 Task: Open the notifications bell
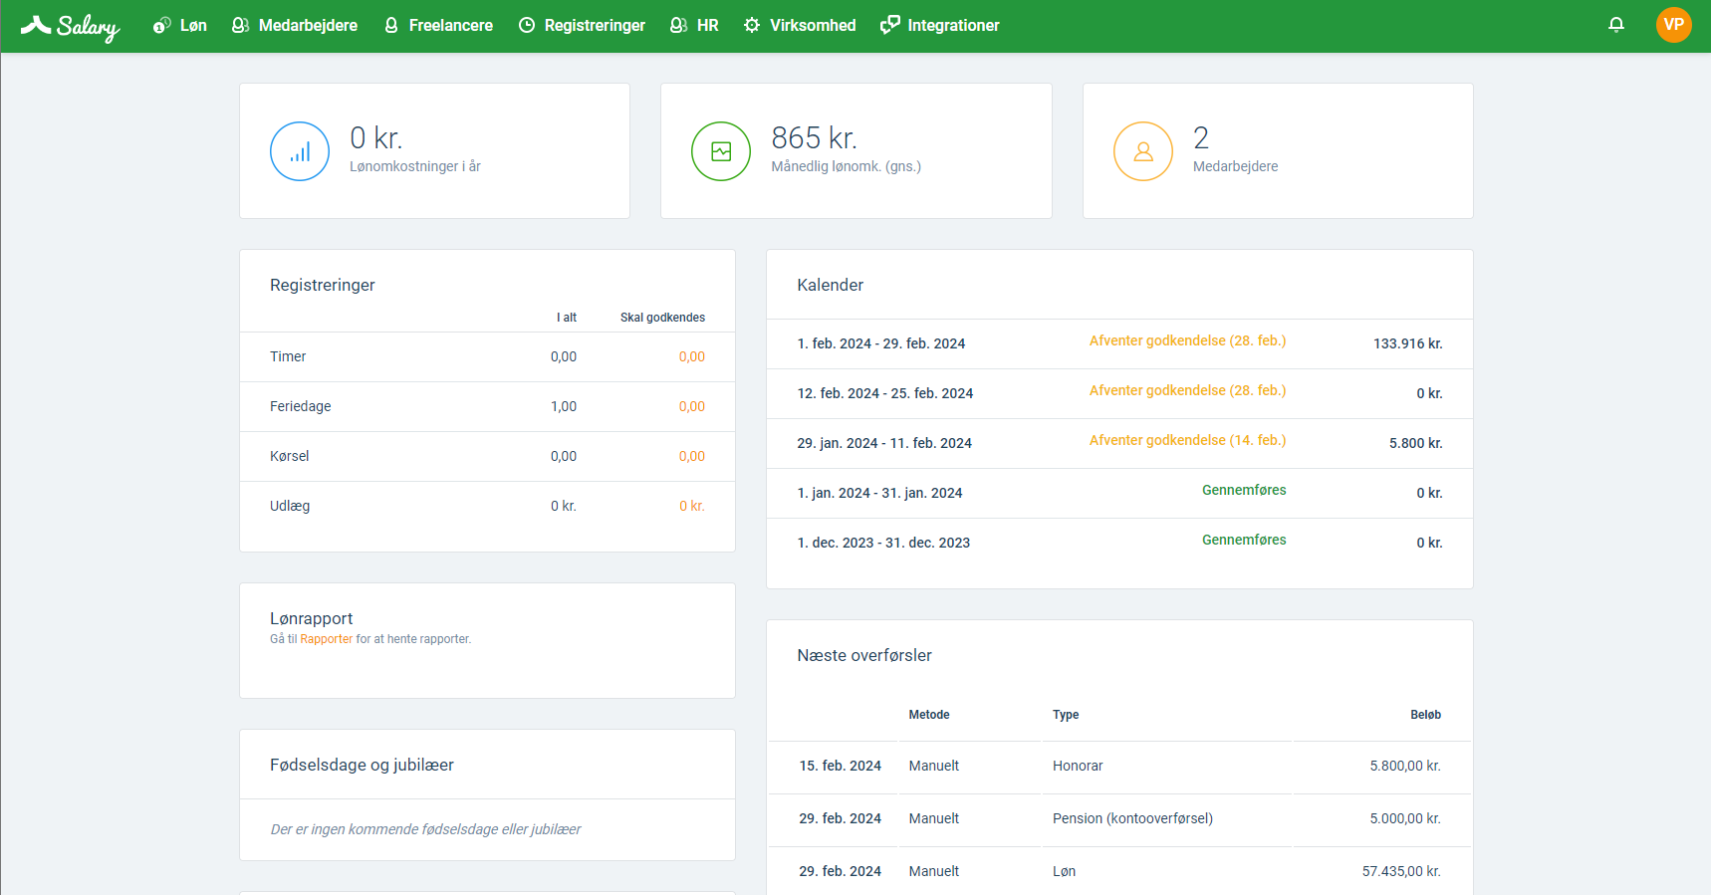[x=1616, y=25]
